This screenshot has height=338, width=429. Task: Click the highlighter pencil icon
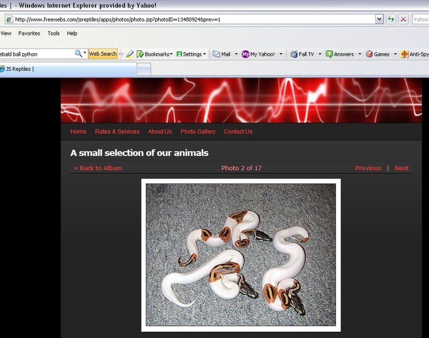(130, 54)
